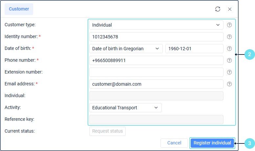Click the Request status button
255x151 pixels.
(107, 131)
